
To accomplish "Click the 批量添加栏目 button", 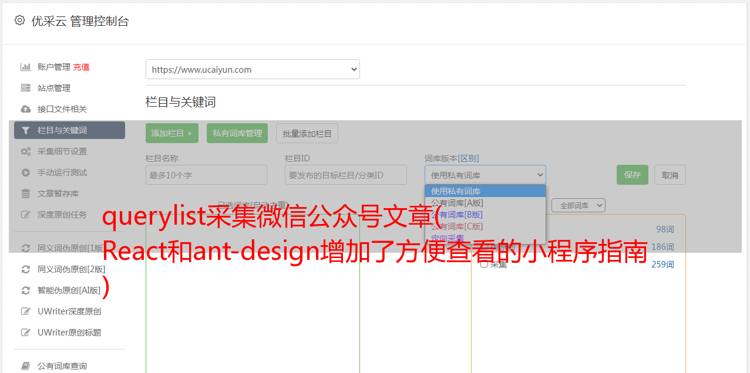I will pos(307,133).
